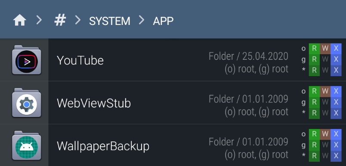This screenshot has width=346, height=166.
Task: Open the WebViewStub folder
Action: click(173, 103)
